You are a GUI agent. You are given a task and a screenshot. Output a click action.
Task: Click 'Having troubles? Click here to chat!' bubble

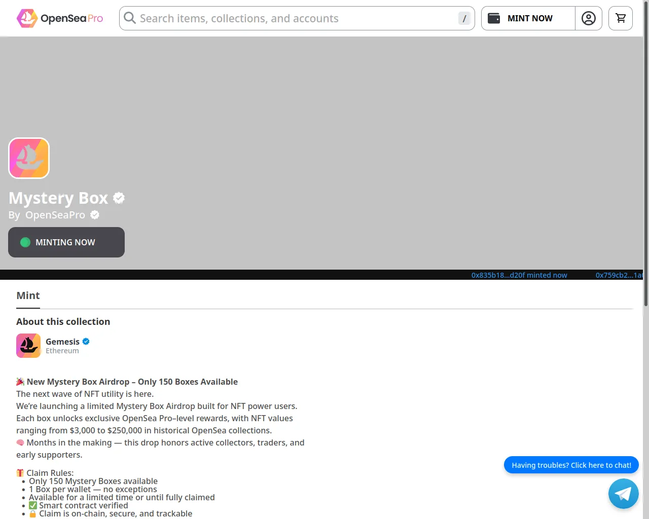tap(571, 465)
